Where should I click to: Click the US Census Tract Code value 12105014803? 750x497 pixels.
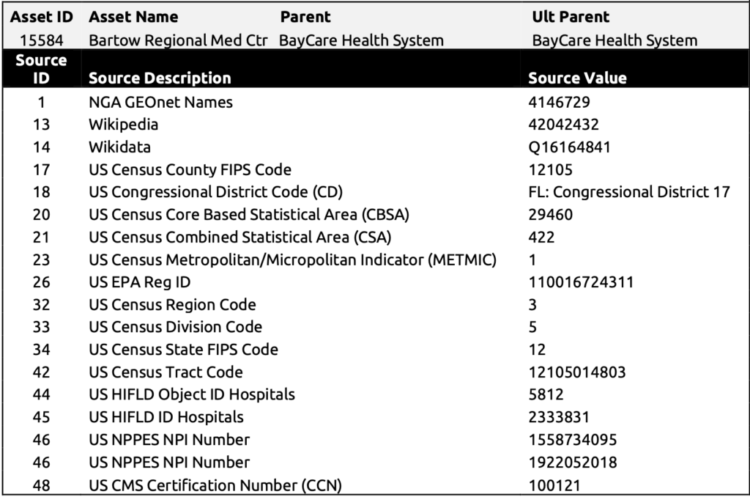(577, 372)
